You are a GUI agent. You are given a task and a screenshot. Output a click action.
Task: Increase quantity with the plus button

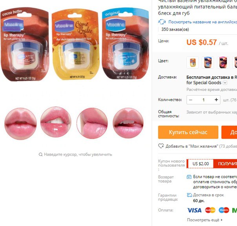click(216, 100)
